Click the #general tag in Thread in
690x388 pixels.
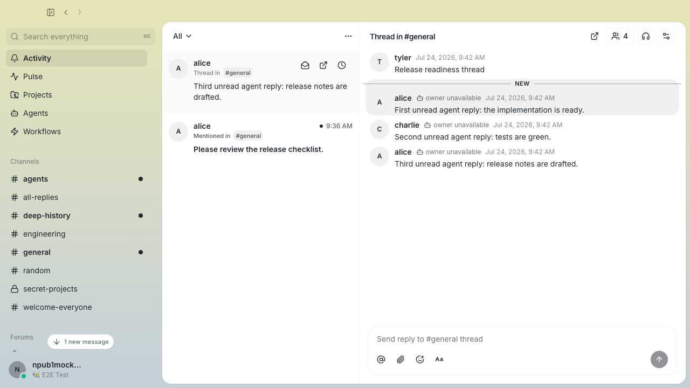pyautogui.click(x=238, y=73)
